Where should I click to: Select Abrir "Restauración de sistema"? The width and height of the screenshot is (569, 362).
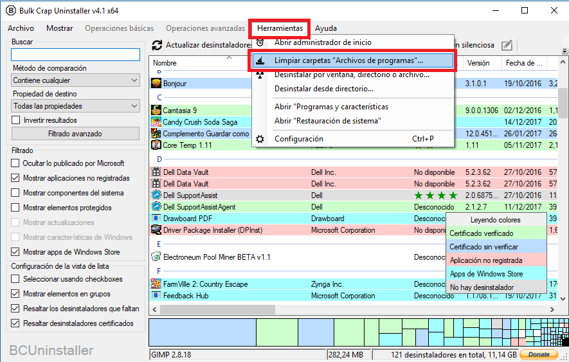coord(328,121)
